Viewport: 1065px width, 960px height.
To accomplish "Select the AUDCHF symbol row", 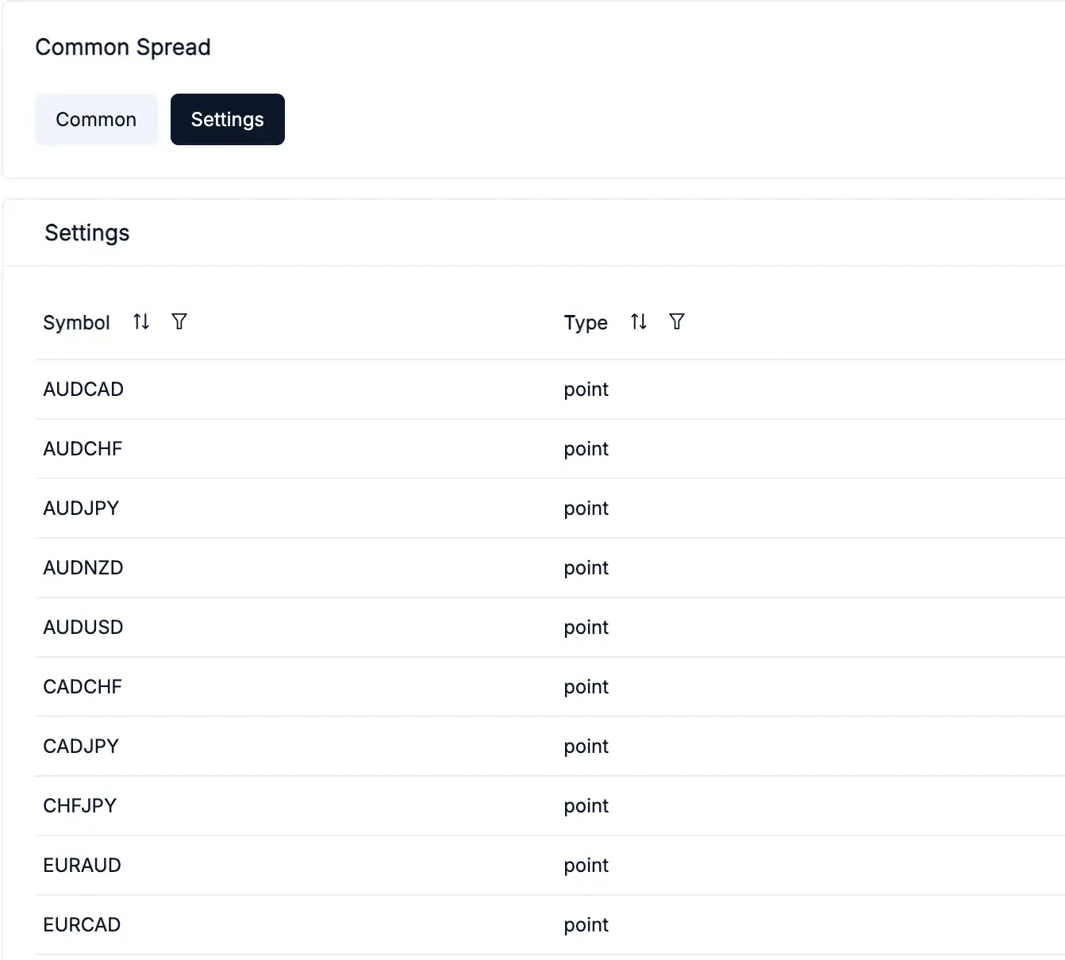I will pyautogui.click(x=83, y=449).
